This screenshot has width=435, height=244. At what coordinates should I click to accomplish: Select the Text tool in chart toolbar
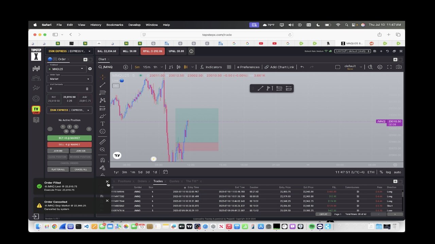[x=103, y=124]
